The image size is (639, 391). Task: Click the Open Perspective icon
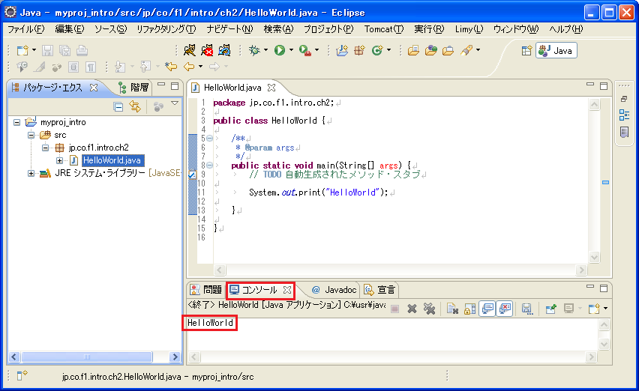click(x=527, y=50)
